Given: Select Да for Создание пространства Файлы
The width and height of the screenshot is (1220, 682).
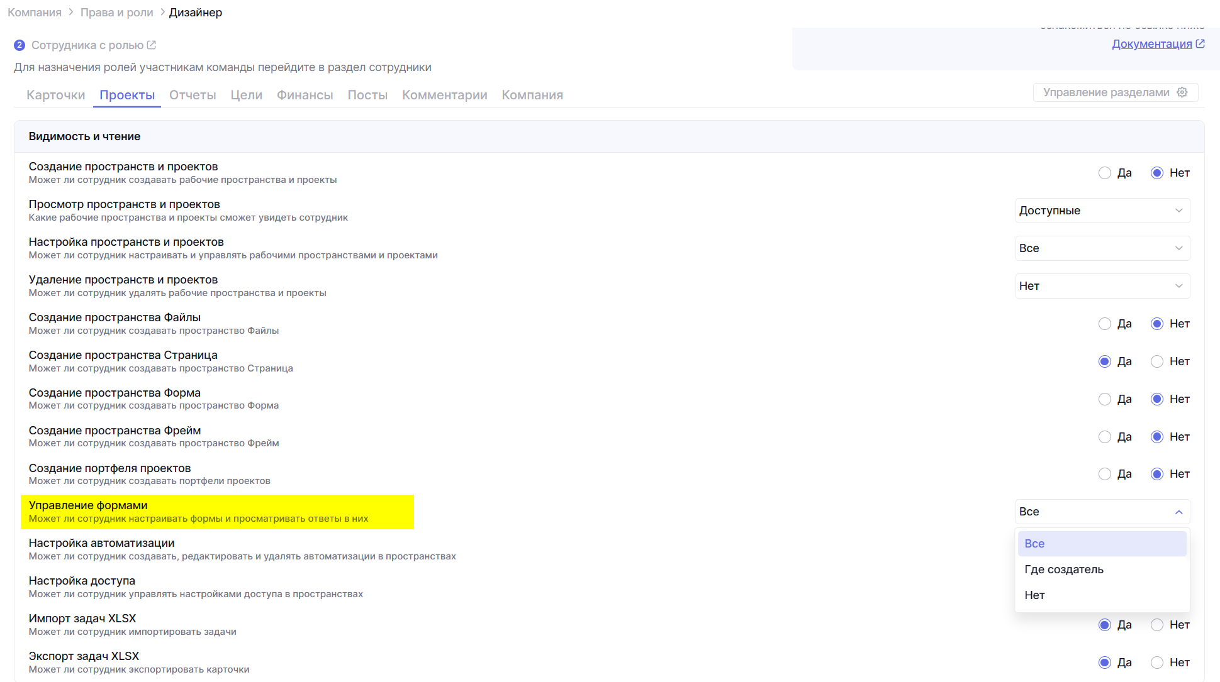Looking at the screenshot, I should click(x=1104, y=324).
